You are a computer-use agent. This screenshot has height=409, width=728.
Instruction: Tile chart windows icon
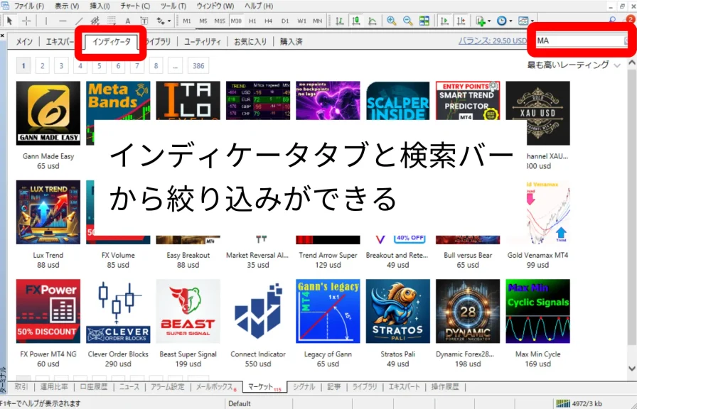tap(424, 21)
